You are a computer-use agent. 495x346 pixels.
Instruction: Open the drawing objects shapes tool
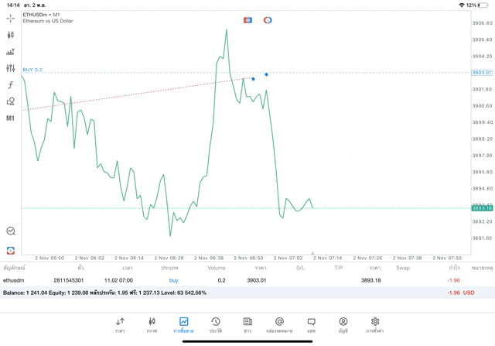click(x=11, y=101)
